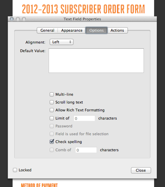Toggle the Comb of characters checkbox
The image size is (165, 187).
click(x=52, y=150)
